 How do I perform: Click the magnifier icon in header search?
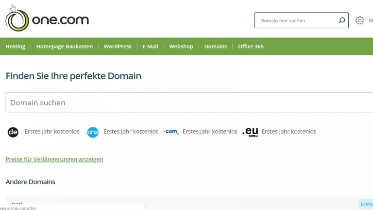[342, 20]
